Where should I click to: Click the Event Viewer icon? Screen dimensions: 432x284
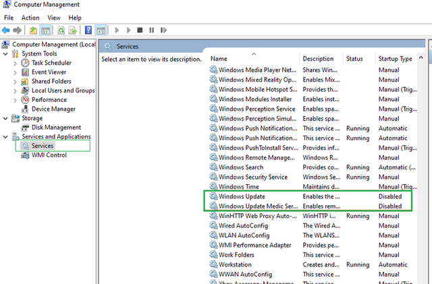25,72
